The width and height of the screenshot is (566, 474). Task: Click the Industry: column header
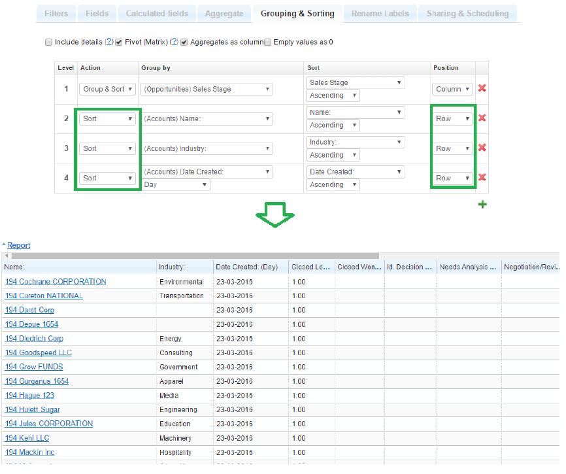172,267
